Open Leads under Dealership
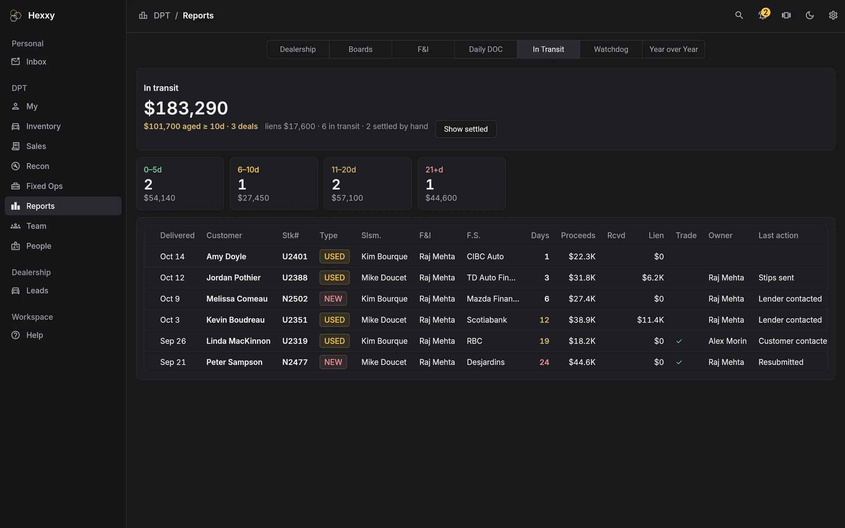The width and height of the screenshot is (845, 528). pyautogui.click(x=63, y=291)
